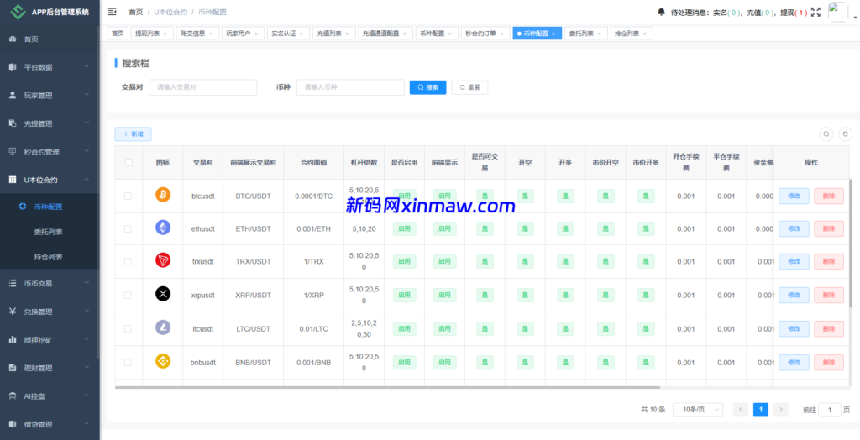
Task: Check the ltcusdt row checkbox
Action: pyautogui.click(x=128, y=328)
